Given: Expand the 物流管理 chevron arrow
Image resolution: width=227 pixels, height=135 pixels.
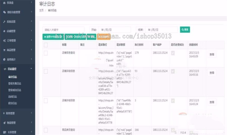Looking at the screenshot, I should coord(32,122).
